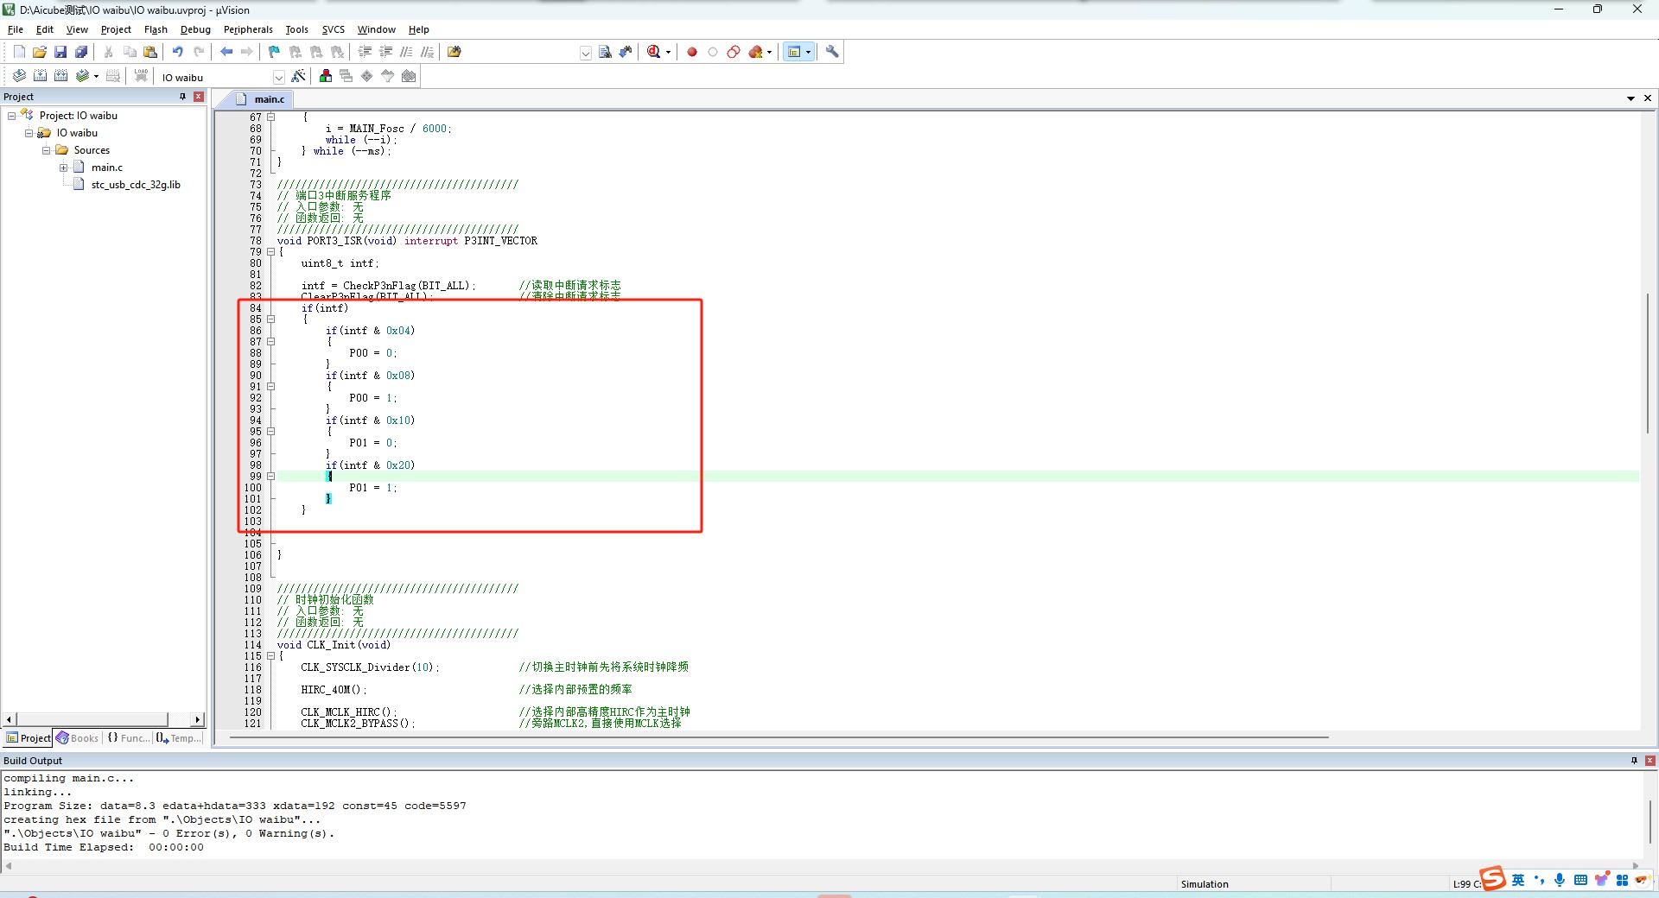
Task: Start the debug session magnifier icon
Action: coord(653,52)
